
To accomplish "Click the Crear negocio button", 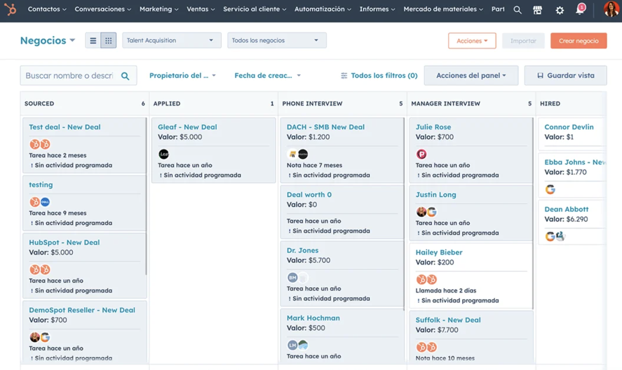I will [578, 41].
